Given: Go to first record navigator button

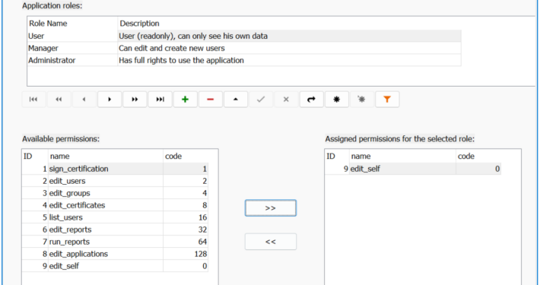Looking at the screenshot, I should click(33, 100).
